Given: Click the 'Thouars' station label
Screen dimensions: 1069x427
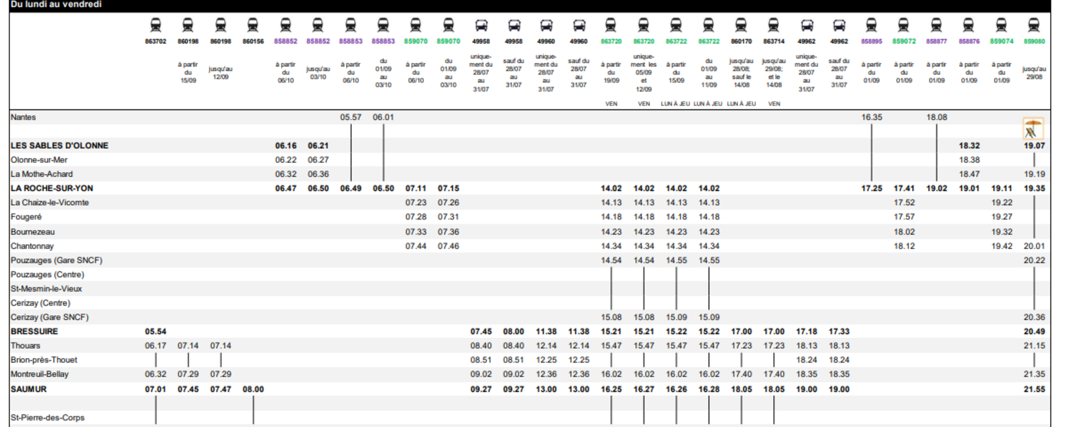Looking at the screenshot, I should (x=26, y=346).
